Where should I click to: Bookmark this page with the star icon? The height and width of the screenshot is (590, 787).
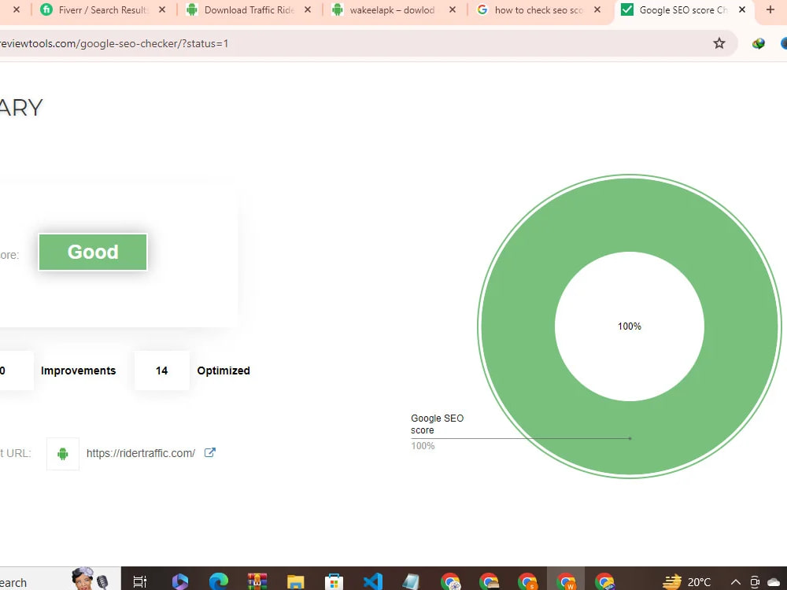pos(719,43)
